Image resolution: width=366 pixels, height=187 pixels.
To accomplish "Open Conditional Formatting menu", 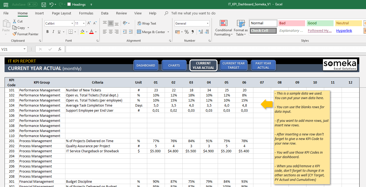I will [x=223, y=28].
